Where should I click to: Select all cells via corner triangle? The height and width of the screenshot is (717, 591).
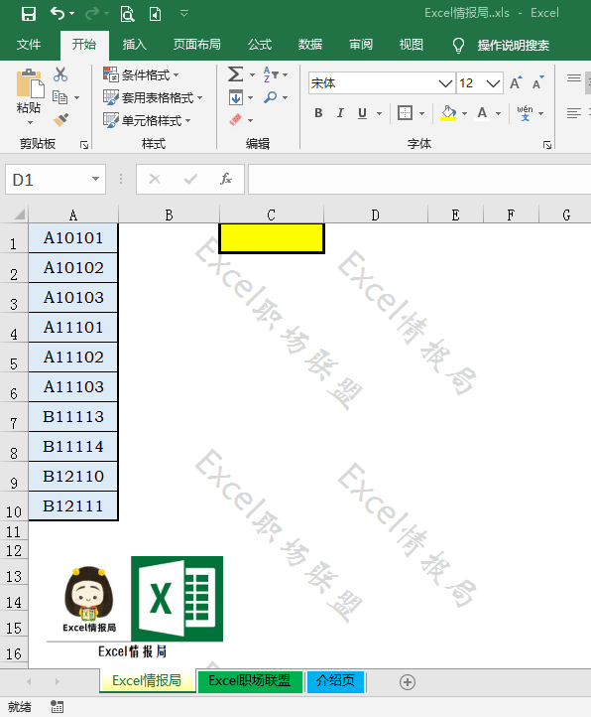[18, 215]
